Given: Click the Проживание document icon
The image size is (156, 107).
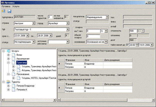Looking at the screenshot, I should click(x=14, y=74).
